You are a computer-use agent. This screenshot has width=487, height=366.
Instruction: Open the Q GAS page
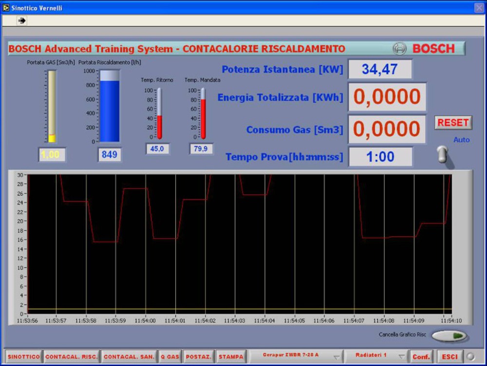170,357
